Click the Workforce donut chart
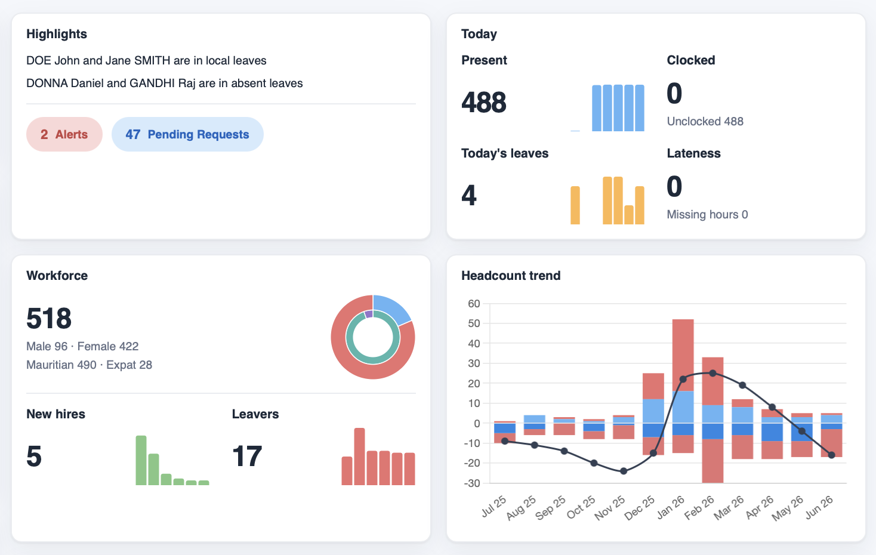The image size is (876, 555). (373, 337)
